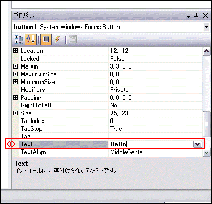
Task: Switch to Categorized property view
Action: pyautogui.click(x=19, y=39)
